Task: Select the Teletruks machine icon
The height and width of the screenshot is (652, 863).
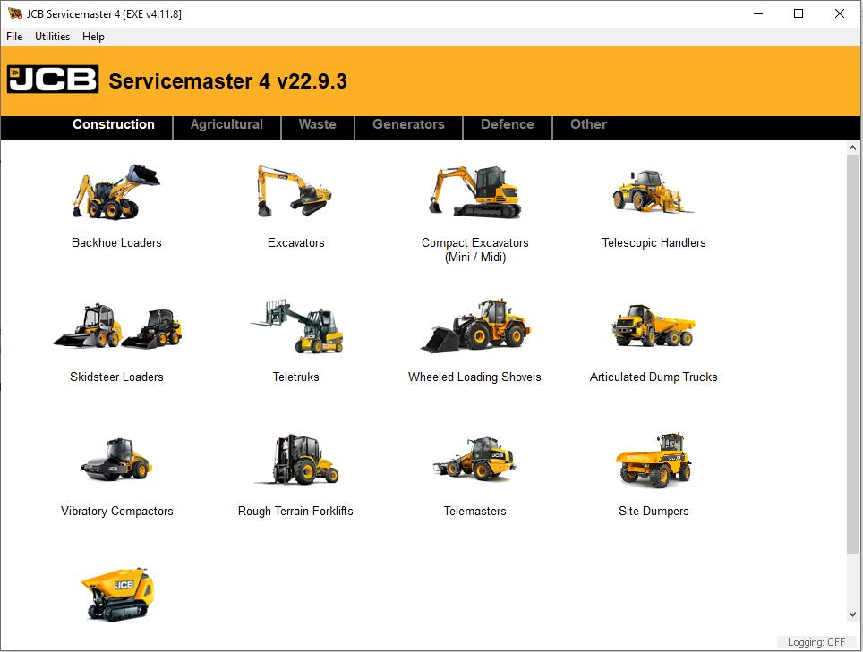Action: point(297,326)
